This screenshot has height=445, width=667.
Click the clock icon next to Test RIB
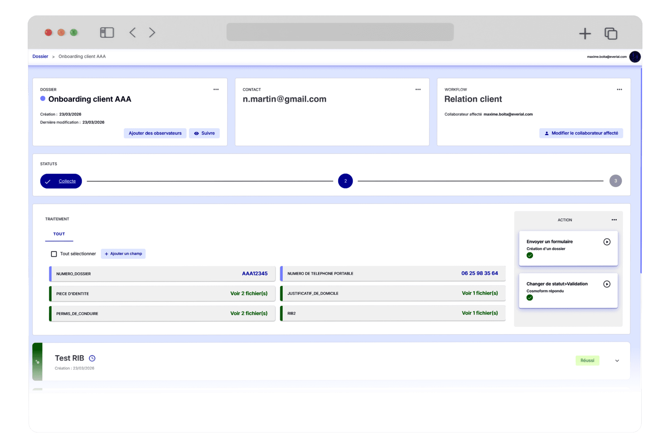pyautogui.click(x=92, y=358)
